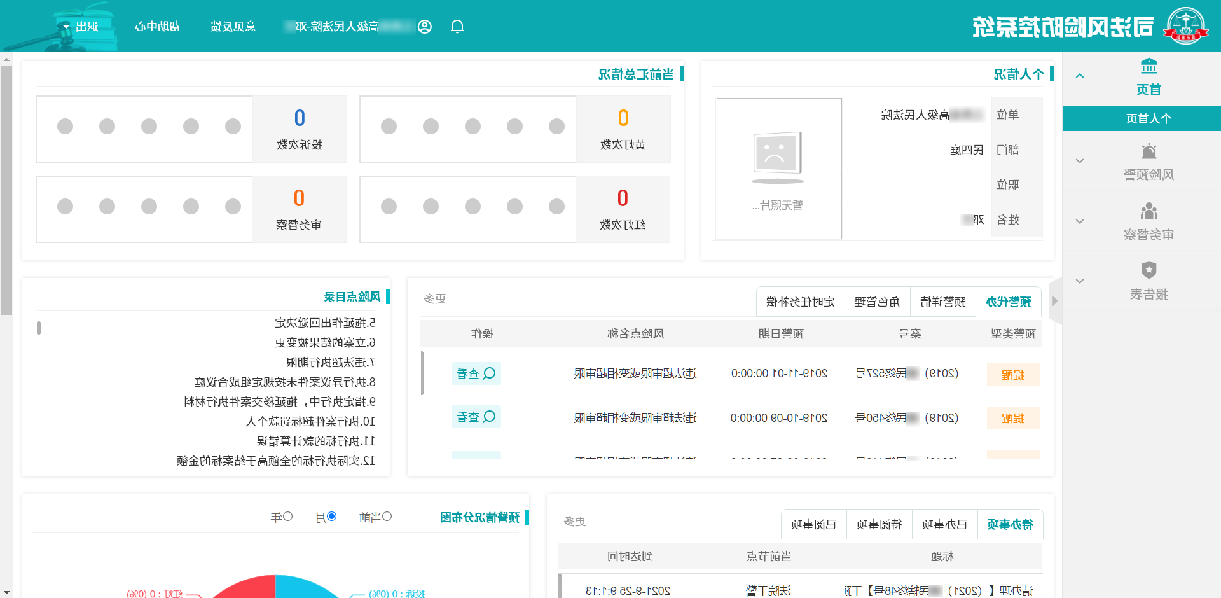This screenshot has height=598, width=1221.
Task: Collapse the sidebar with the triangle handle
Action: tap(1055, 301)
